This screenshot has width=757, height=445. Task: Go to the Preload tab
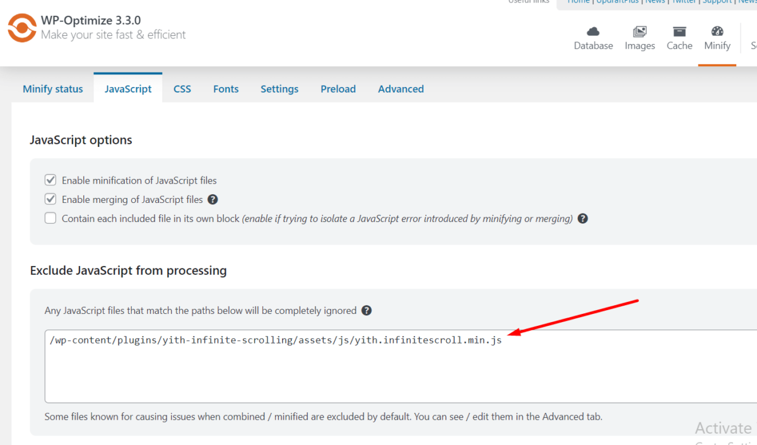338,88
